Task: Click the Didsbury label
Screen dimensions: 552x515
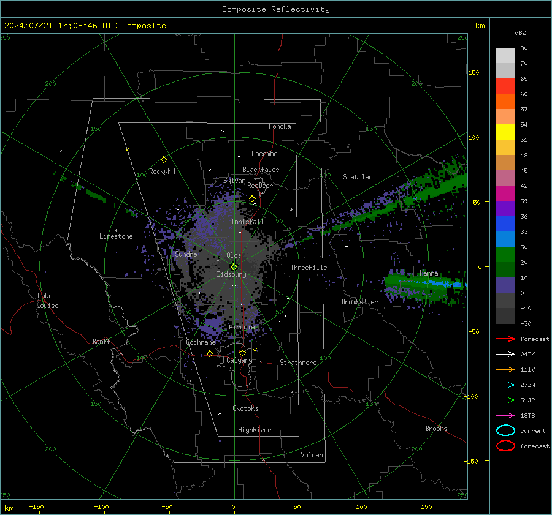Action: click(x=231, y=274)
